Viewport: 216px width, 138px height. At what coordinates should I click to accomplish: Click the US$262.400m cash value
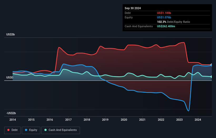tap(166, 26)
